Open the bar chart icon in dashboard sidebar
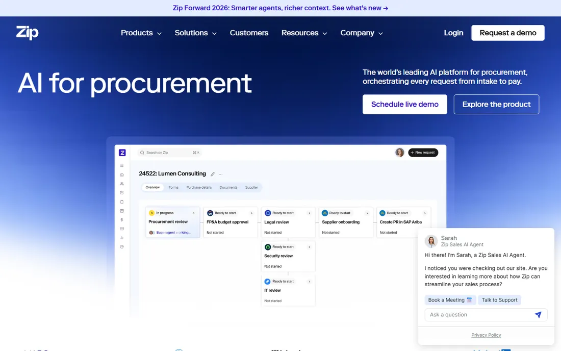Image resolution: width=561 pixels, height=351 pixels. [x=122, y=238]
